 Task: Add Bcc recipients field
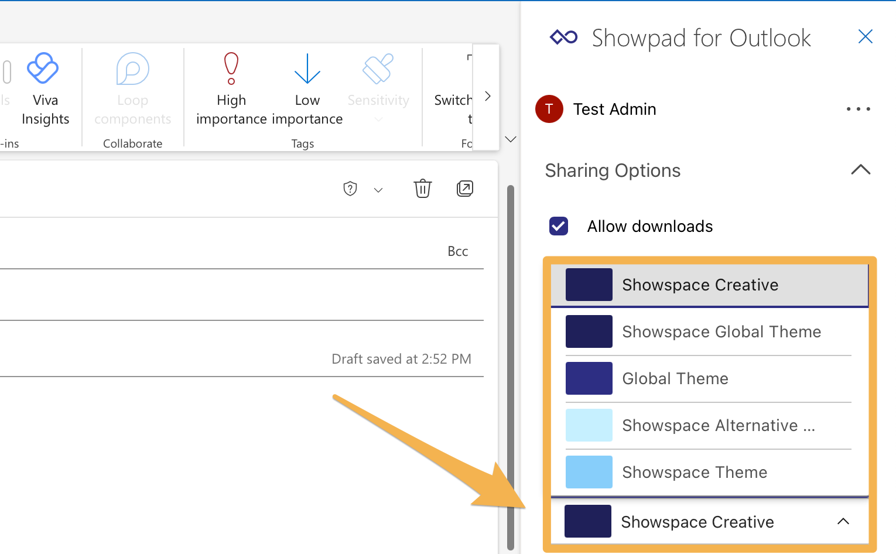(458, 251)
